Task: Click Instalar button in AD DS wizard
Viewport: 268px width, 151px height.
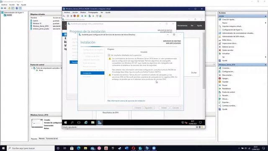Action: tap(164, 108)
